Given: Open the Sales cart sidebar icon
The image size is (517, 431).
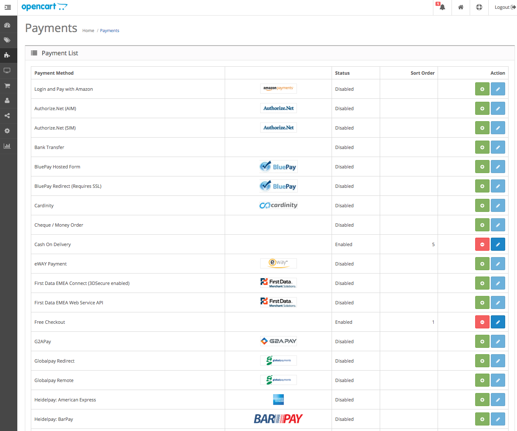Looking at the screenshot, I should 7,86.
